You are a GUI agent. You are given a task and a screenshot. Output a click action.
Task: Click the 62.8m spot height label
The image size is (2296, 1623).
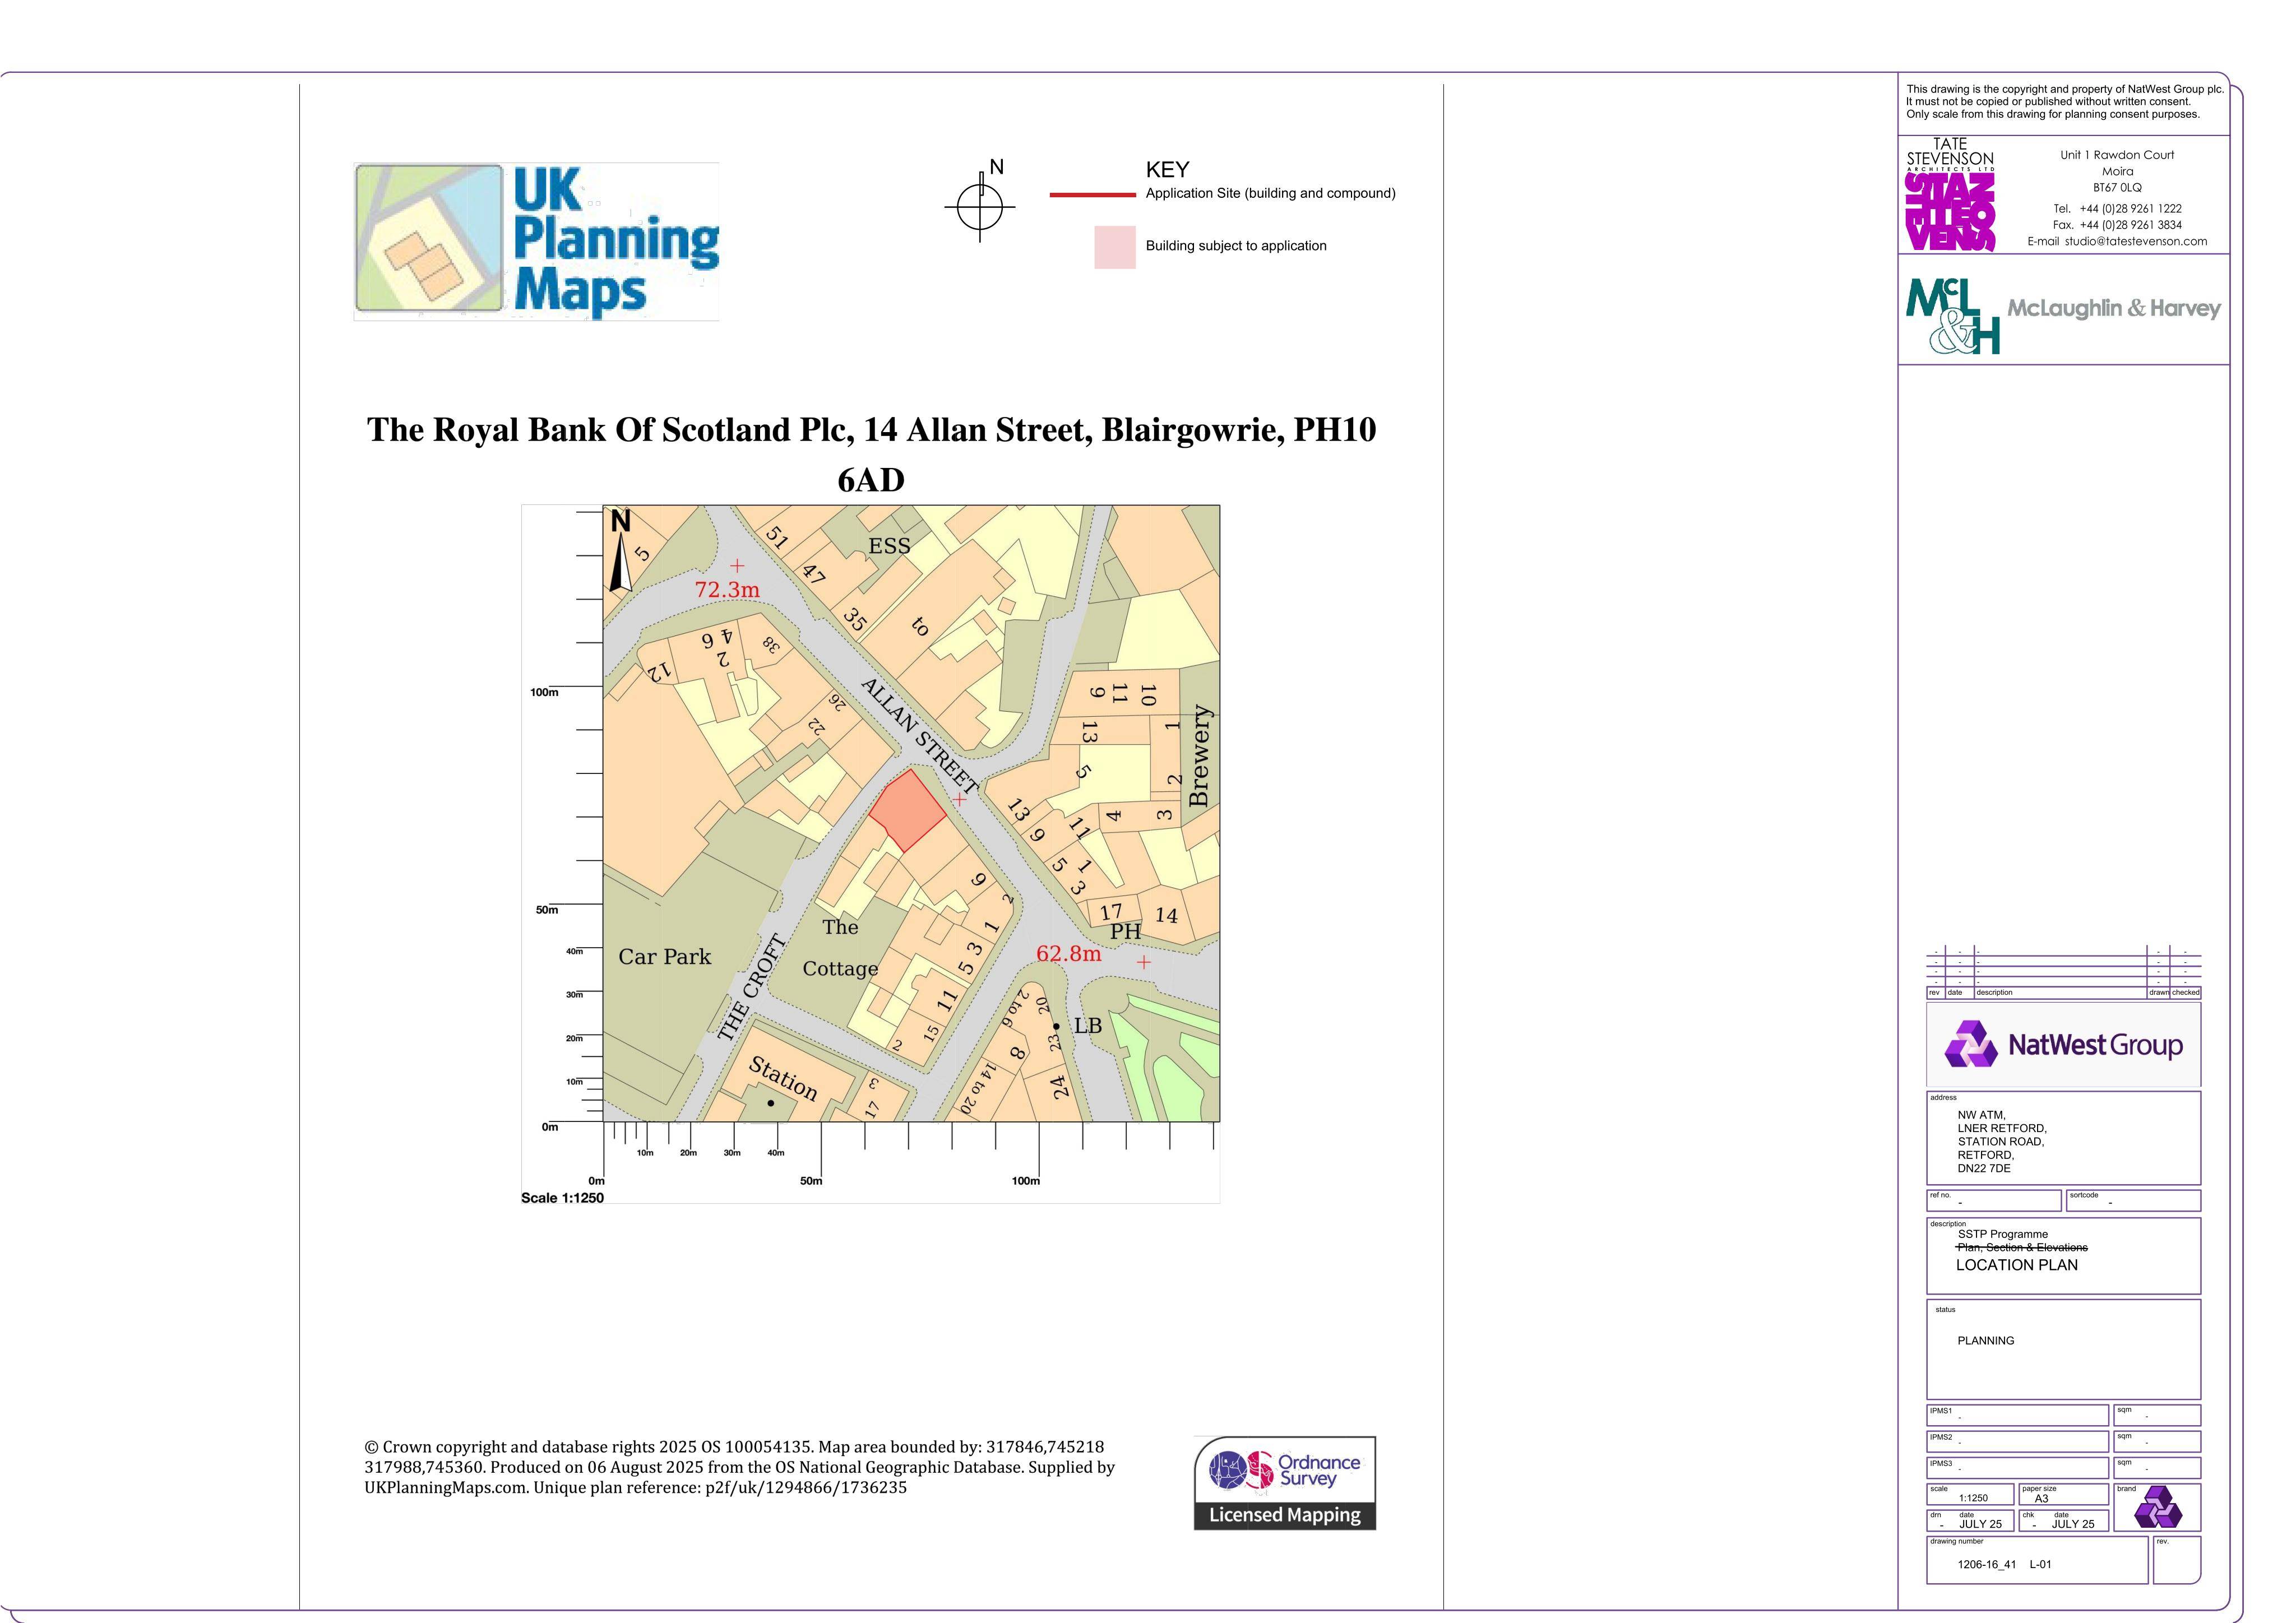point(1068,953)
